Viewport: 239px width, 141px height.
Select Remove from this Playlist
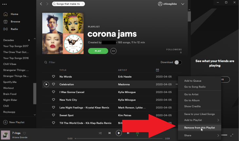[x=199, y=128]
